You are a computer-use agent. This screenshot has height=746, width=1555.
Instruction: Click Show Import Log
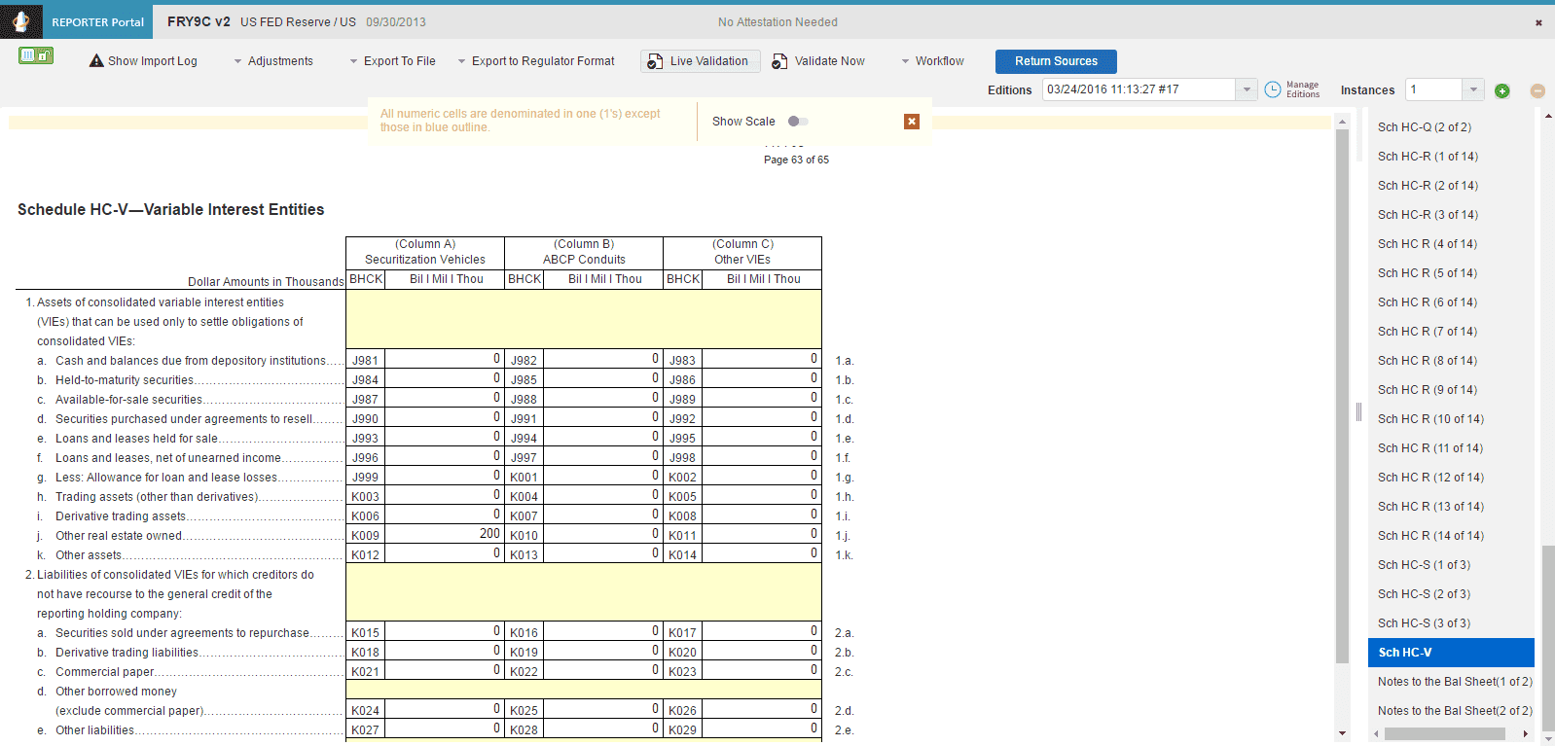click(x=143, y=61)
